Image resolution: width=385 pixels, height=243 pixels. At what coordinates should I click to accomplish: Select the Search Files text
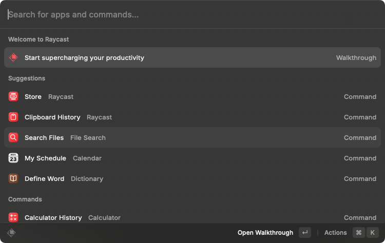(x=44, y=137)
